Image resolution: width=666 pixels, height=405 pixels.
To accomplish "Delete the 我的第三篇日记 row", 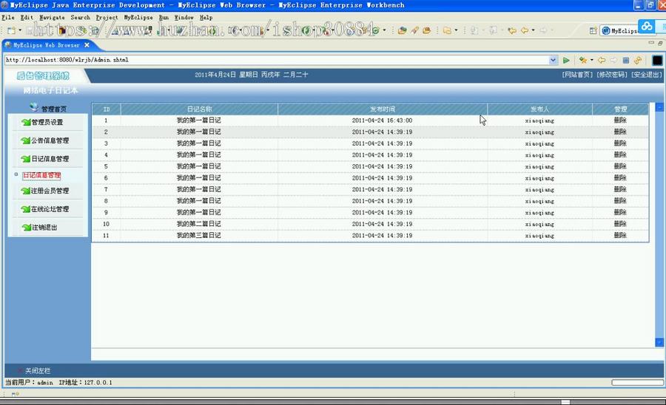I will 620,235.
